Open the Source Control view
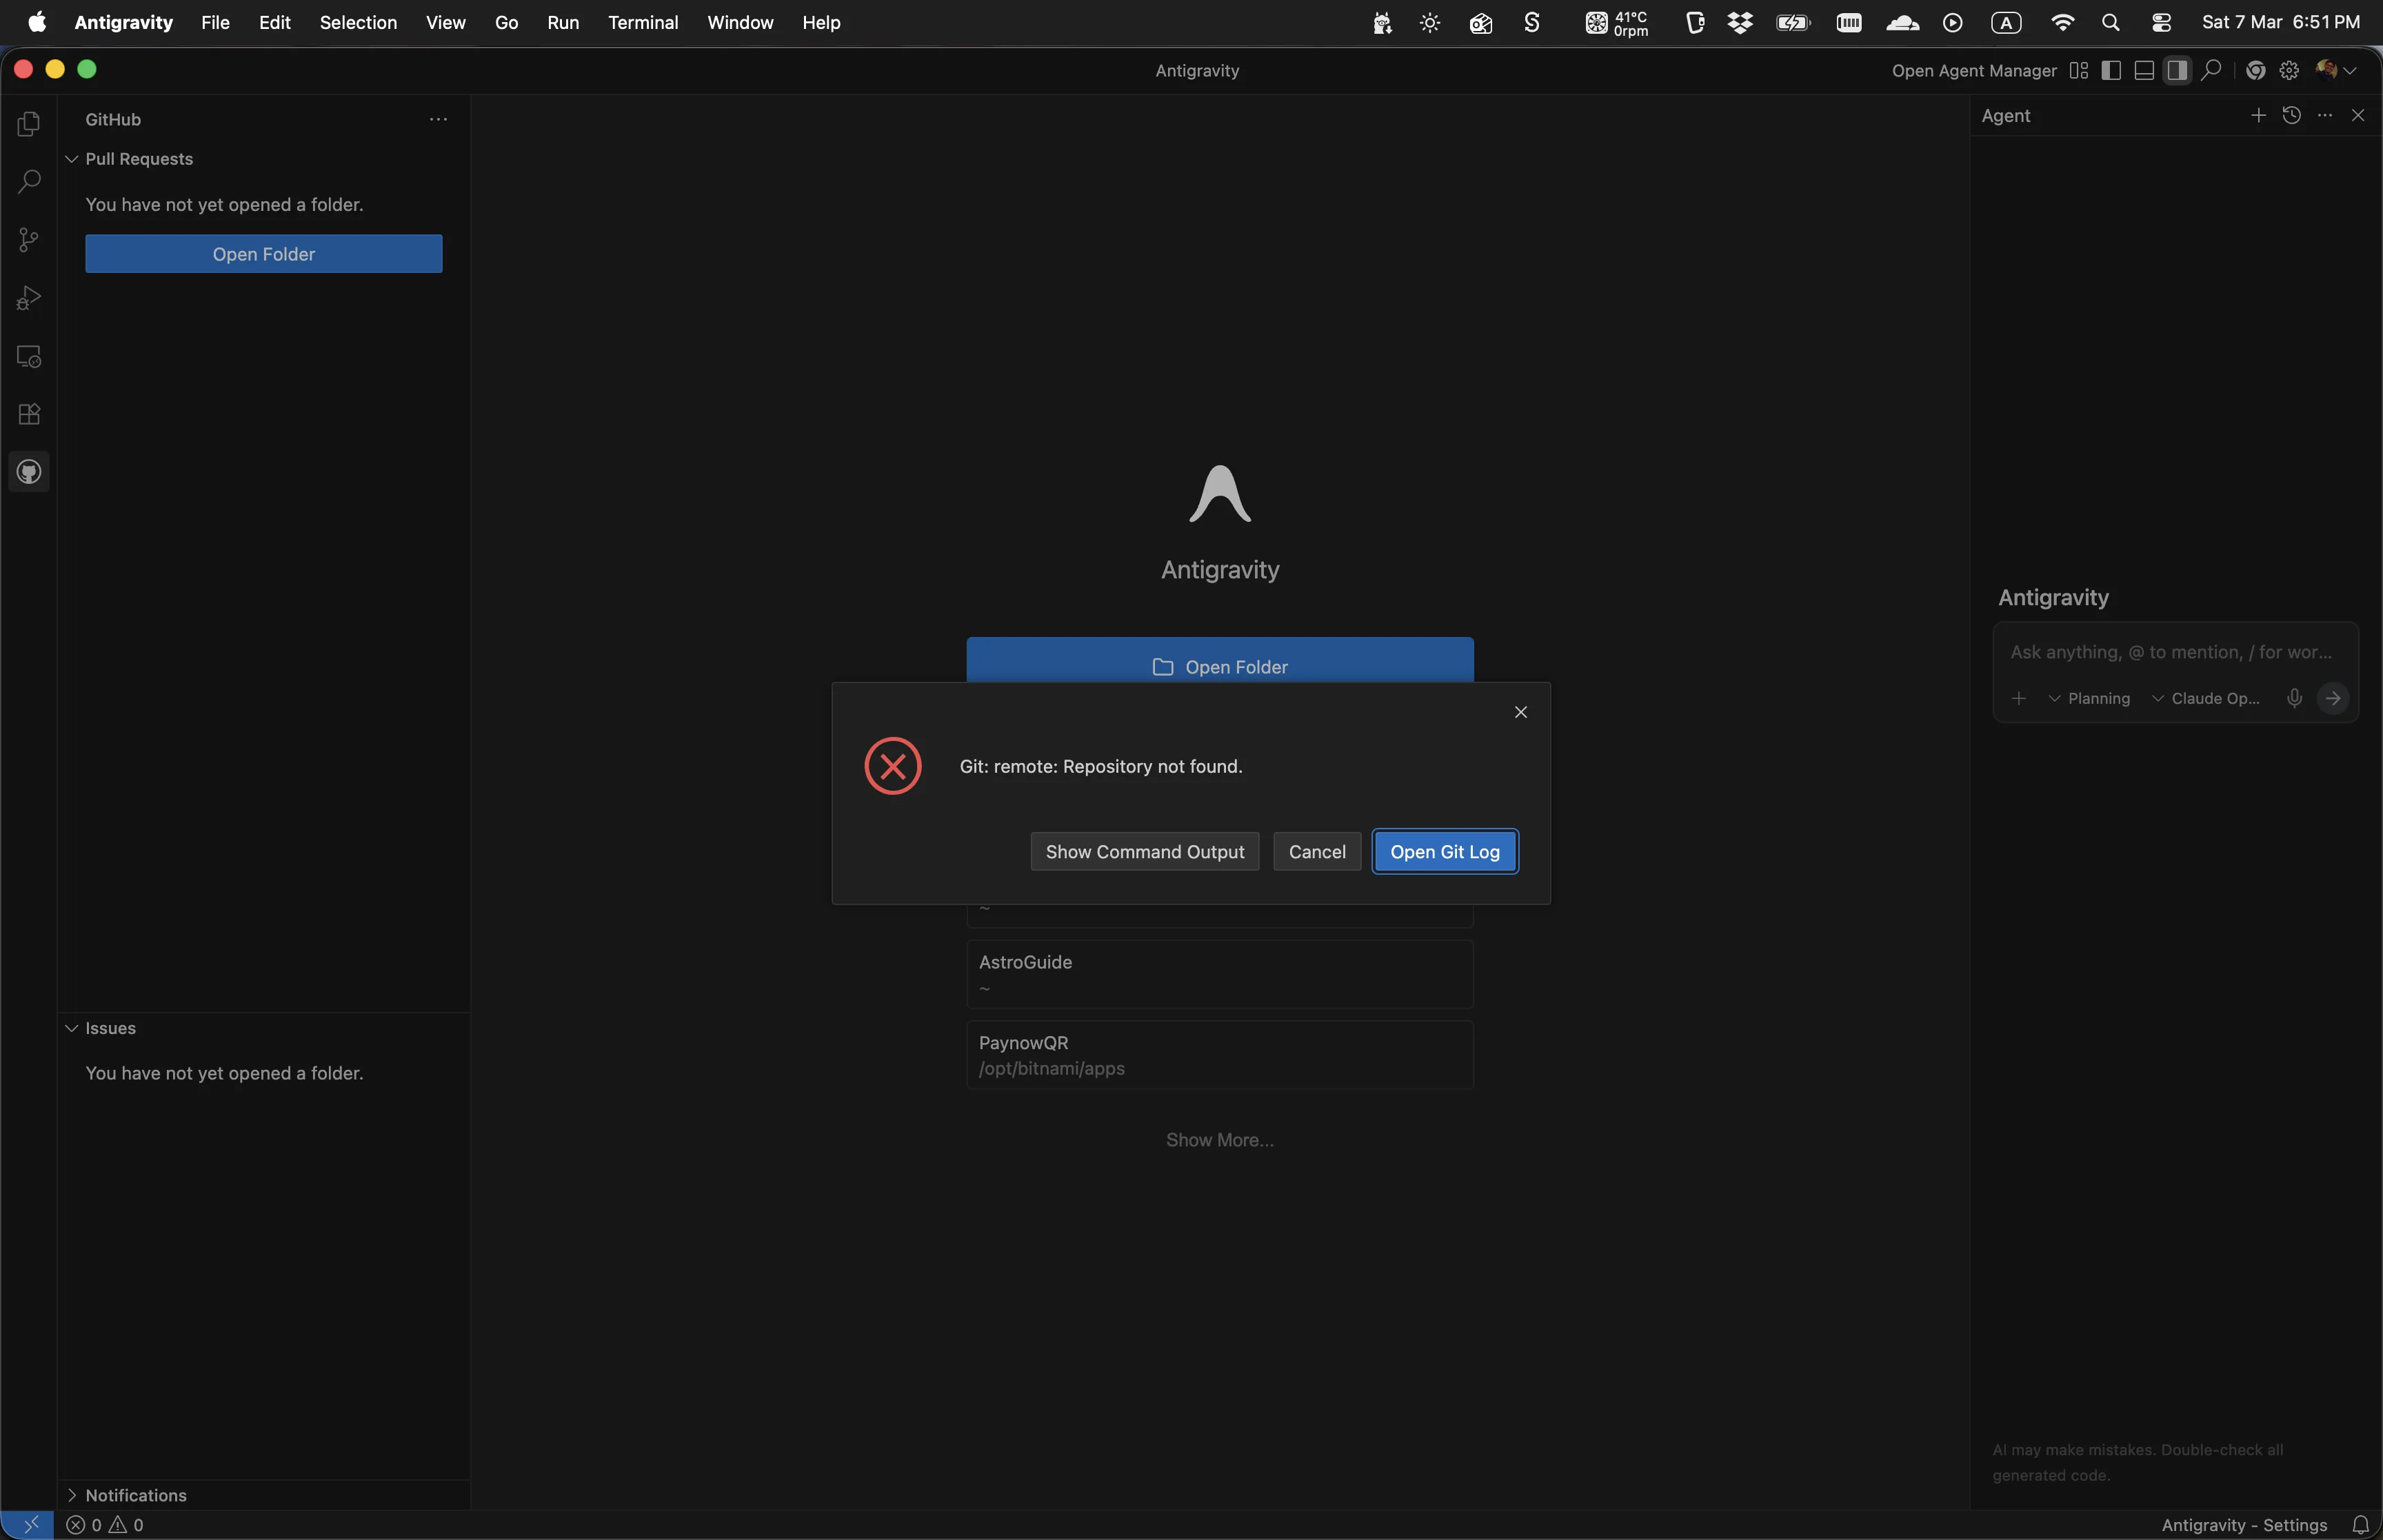 29,240
